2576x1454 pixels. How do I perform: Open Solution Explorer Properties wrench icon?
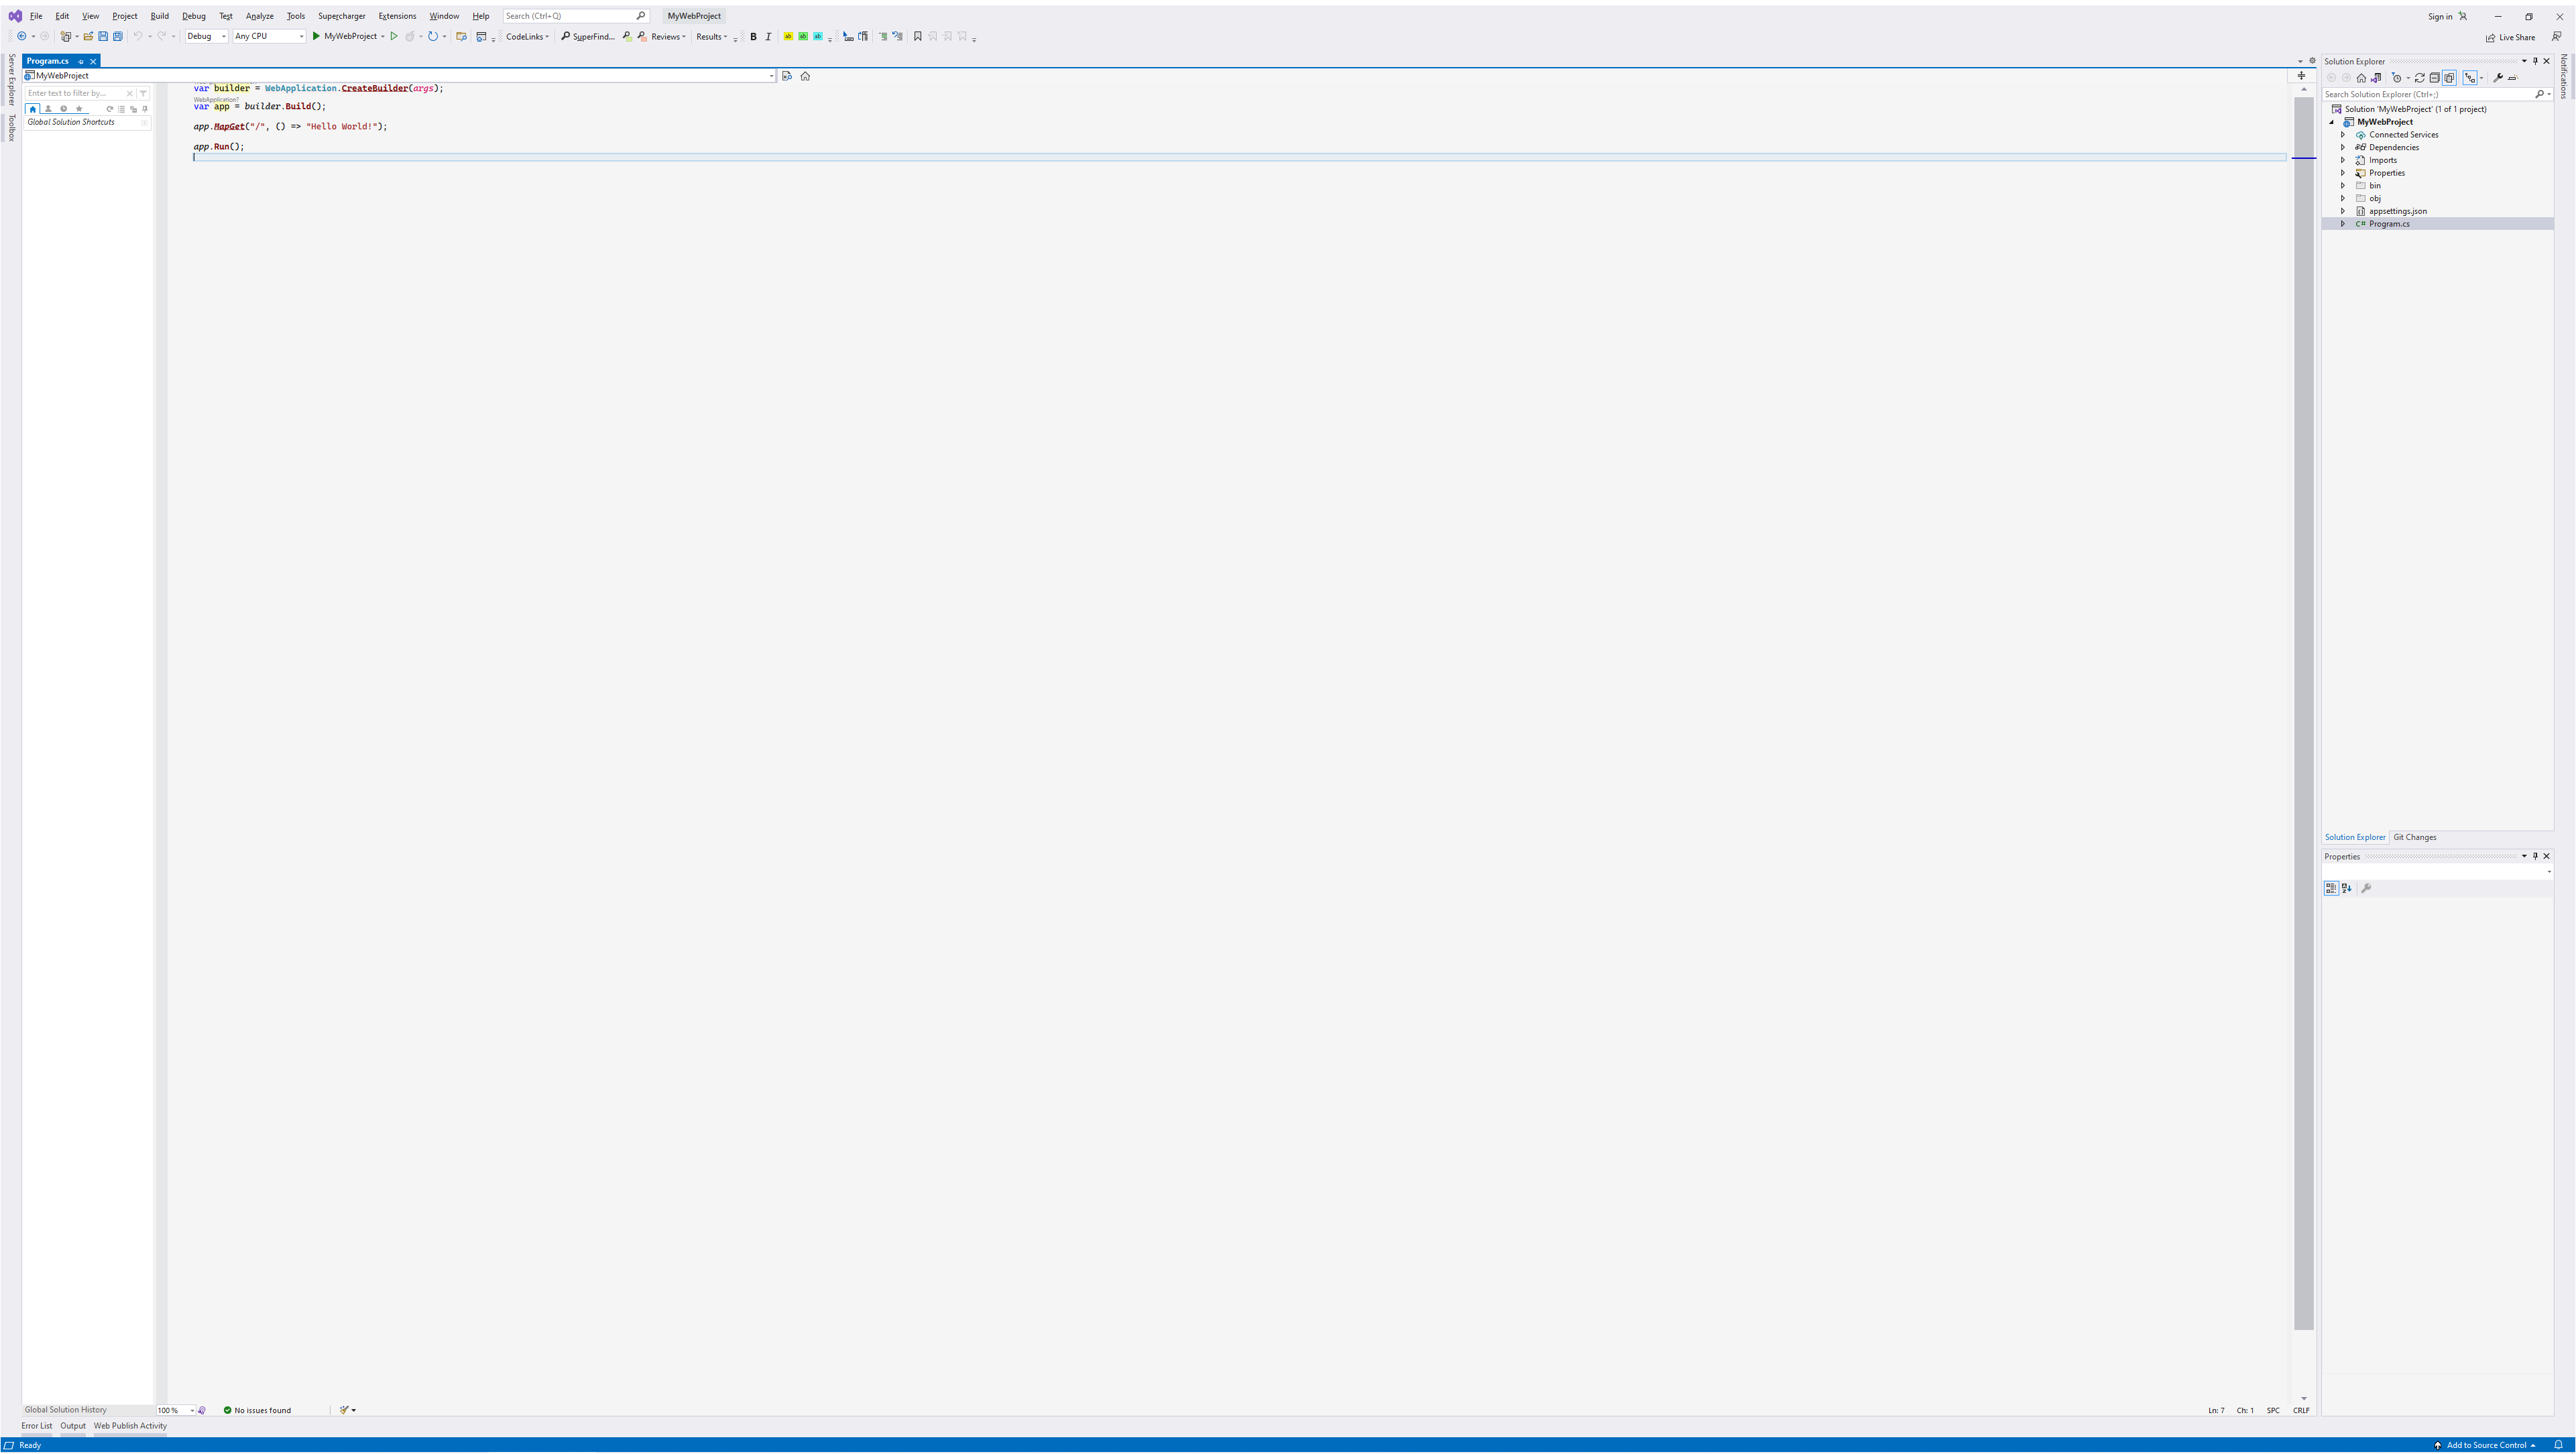click(2498, 78)
